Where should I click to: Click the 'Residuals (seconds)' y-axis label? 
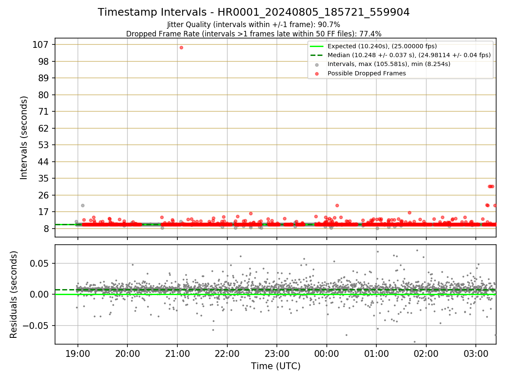(14, 294)
